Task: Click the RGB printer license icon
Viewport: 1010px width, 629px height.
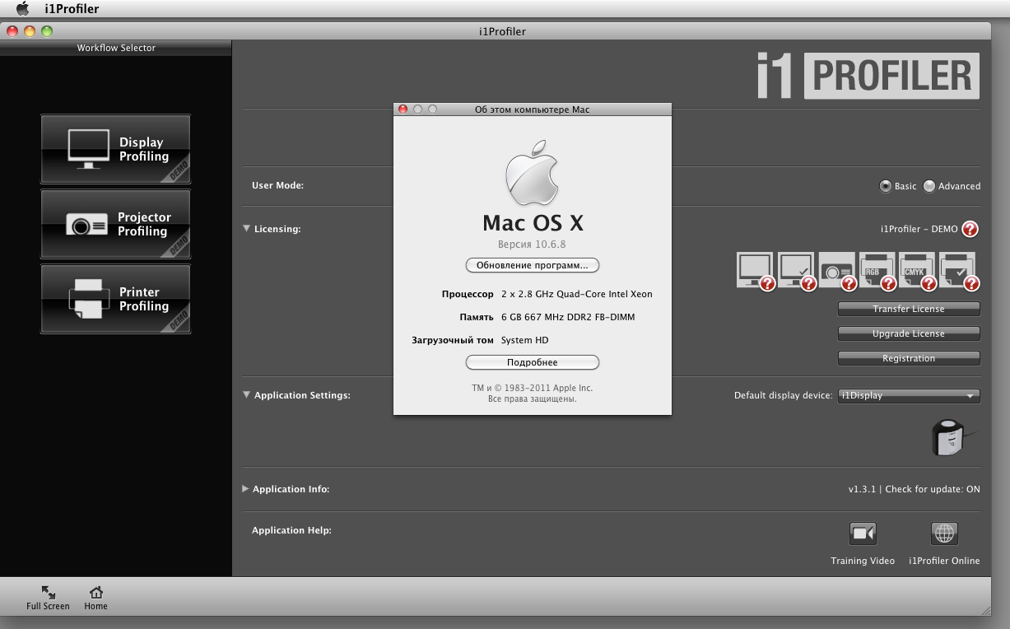Action: coord(877,271)
